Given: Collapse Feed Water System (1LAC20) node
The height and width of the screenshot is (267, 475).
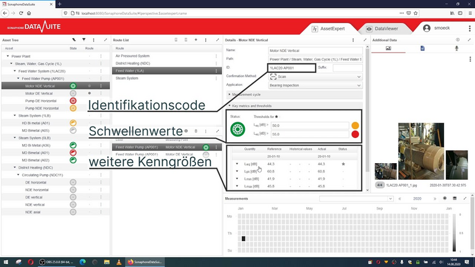Looking at the screenshot, I should pos(15,71).
